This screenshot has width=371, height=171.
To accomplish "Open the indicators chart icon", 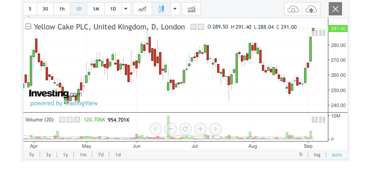I will 191,9.
